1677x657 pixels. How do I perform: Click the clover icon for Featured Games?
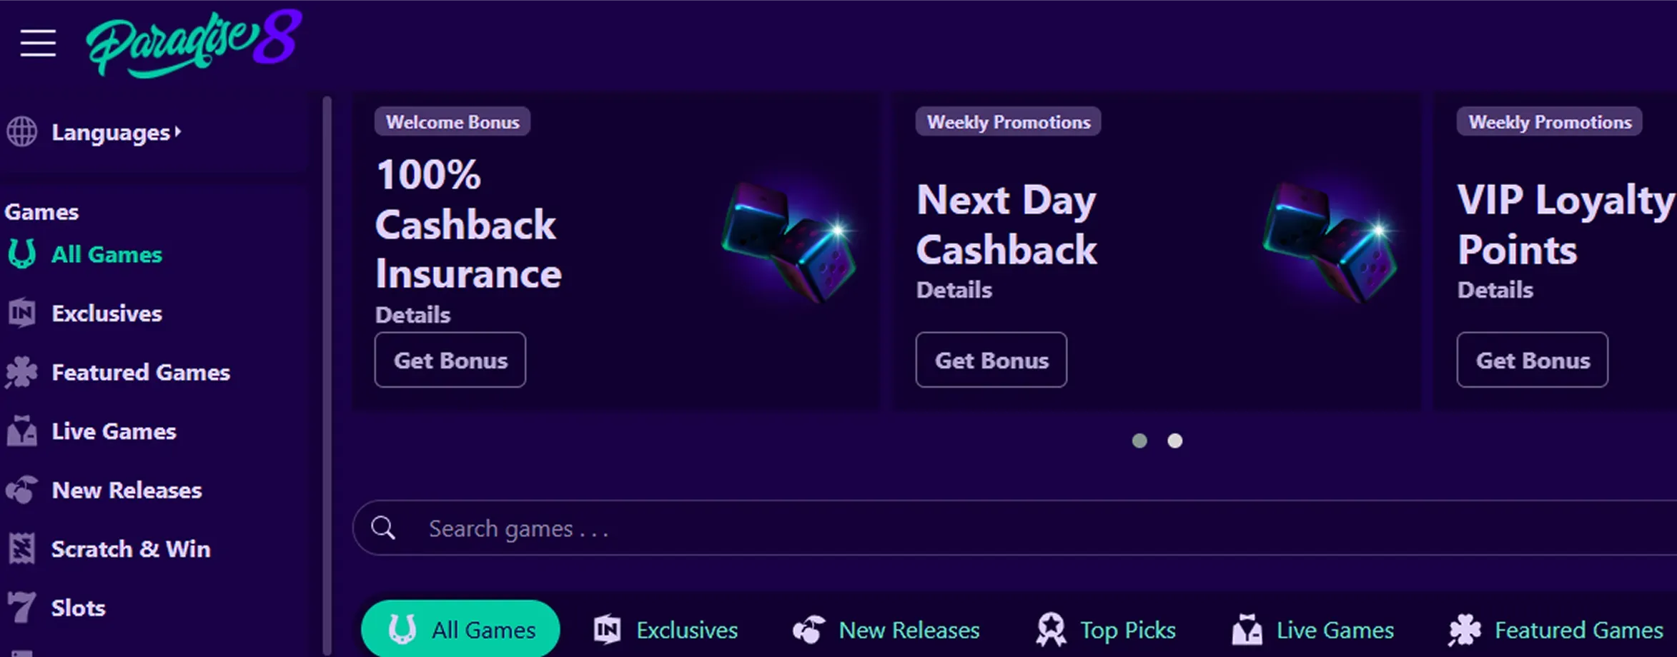click(x=21, y=372)
